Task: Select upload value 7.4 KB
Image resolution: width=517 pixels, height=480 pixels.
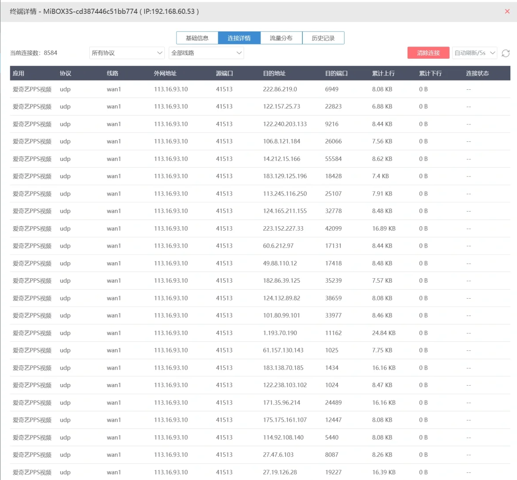Action: (x=381, y=176)
